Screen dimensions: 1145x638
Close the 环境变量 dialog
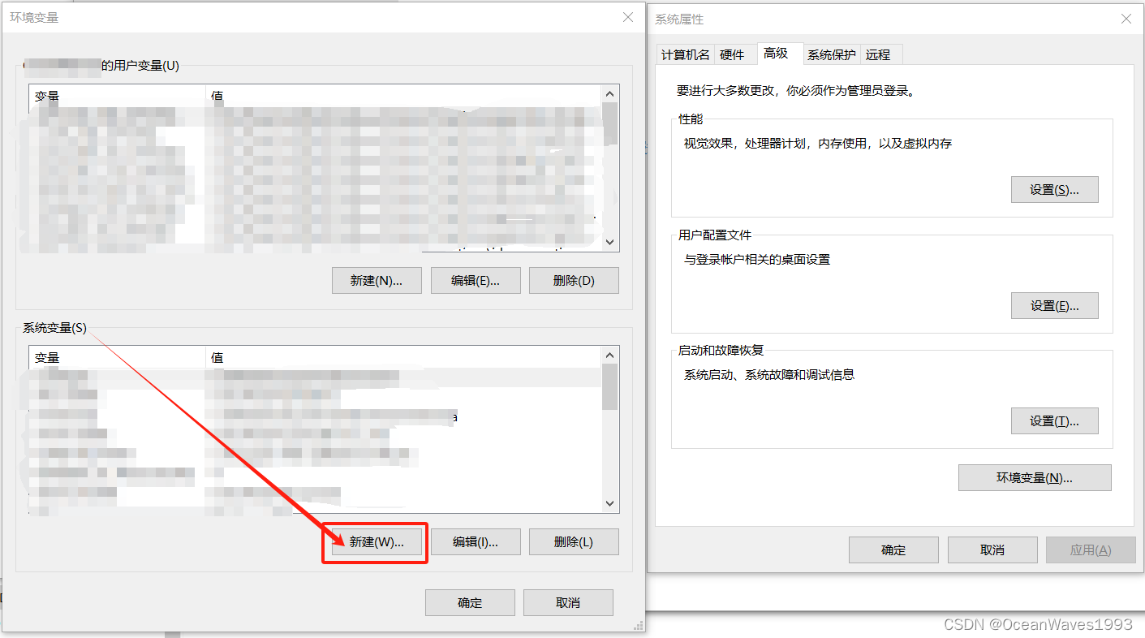click(628, 17)
